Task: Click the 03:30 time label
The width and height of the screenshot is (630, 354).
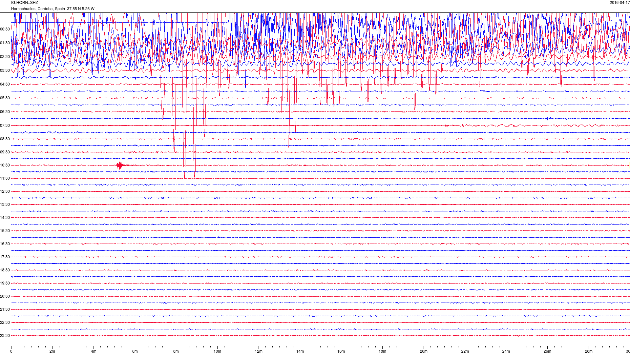Action: [x=5, y=70]
